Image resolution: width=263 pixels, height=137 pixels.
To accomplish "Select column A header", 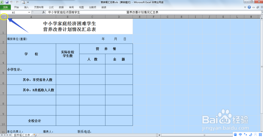I will pyautogui.click(x=31, y=17).
